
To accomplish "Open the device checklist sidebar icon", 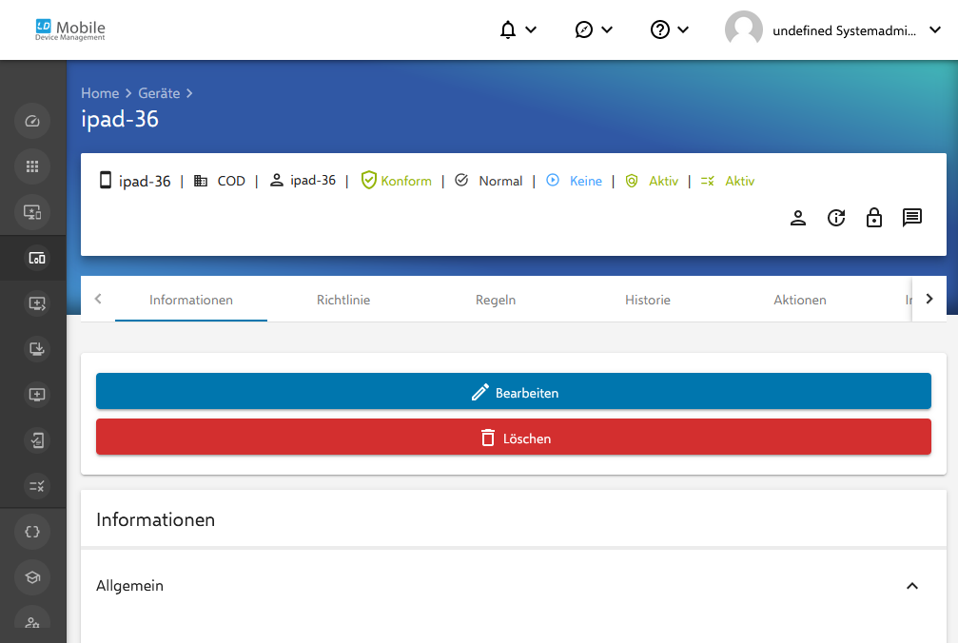I will (x=37, y=440).
